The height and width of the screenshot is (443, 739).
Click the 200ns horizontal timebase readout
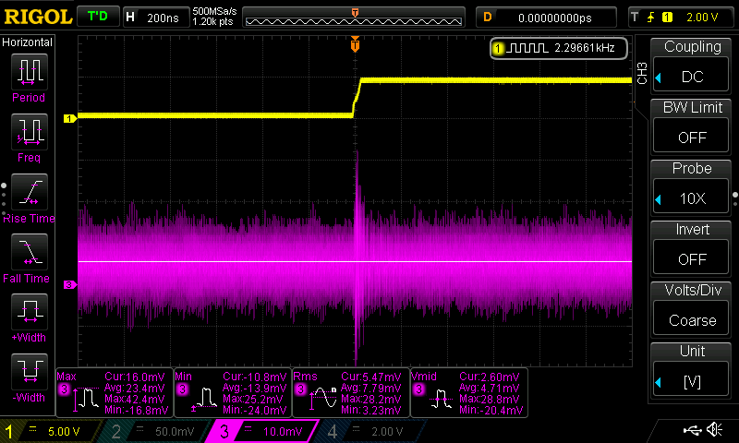(x=154, y=17)
